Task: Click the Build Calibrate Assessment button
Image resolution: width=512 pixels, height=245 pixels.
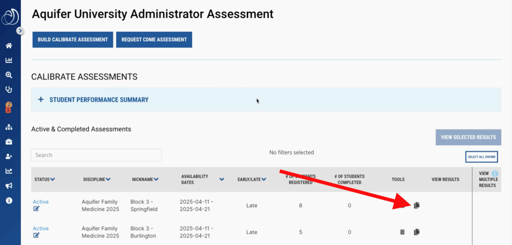Action: pos(73,39)
